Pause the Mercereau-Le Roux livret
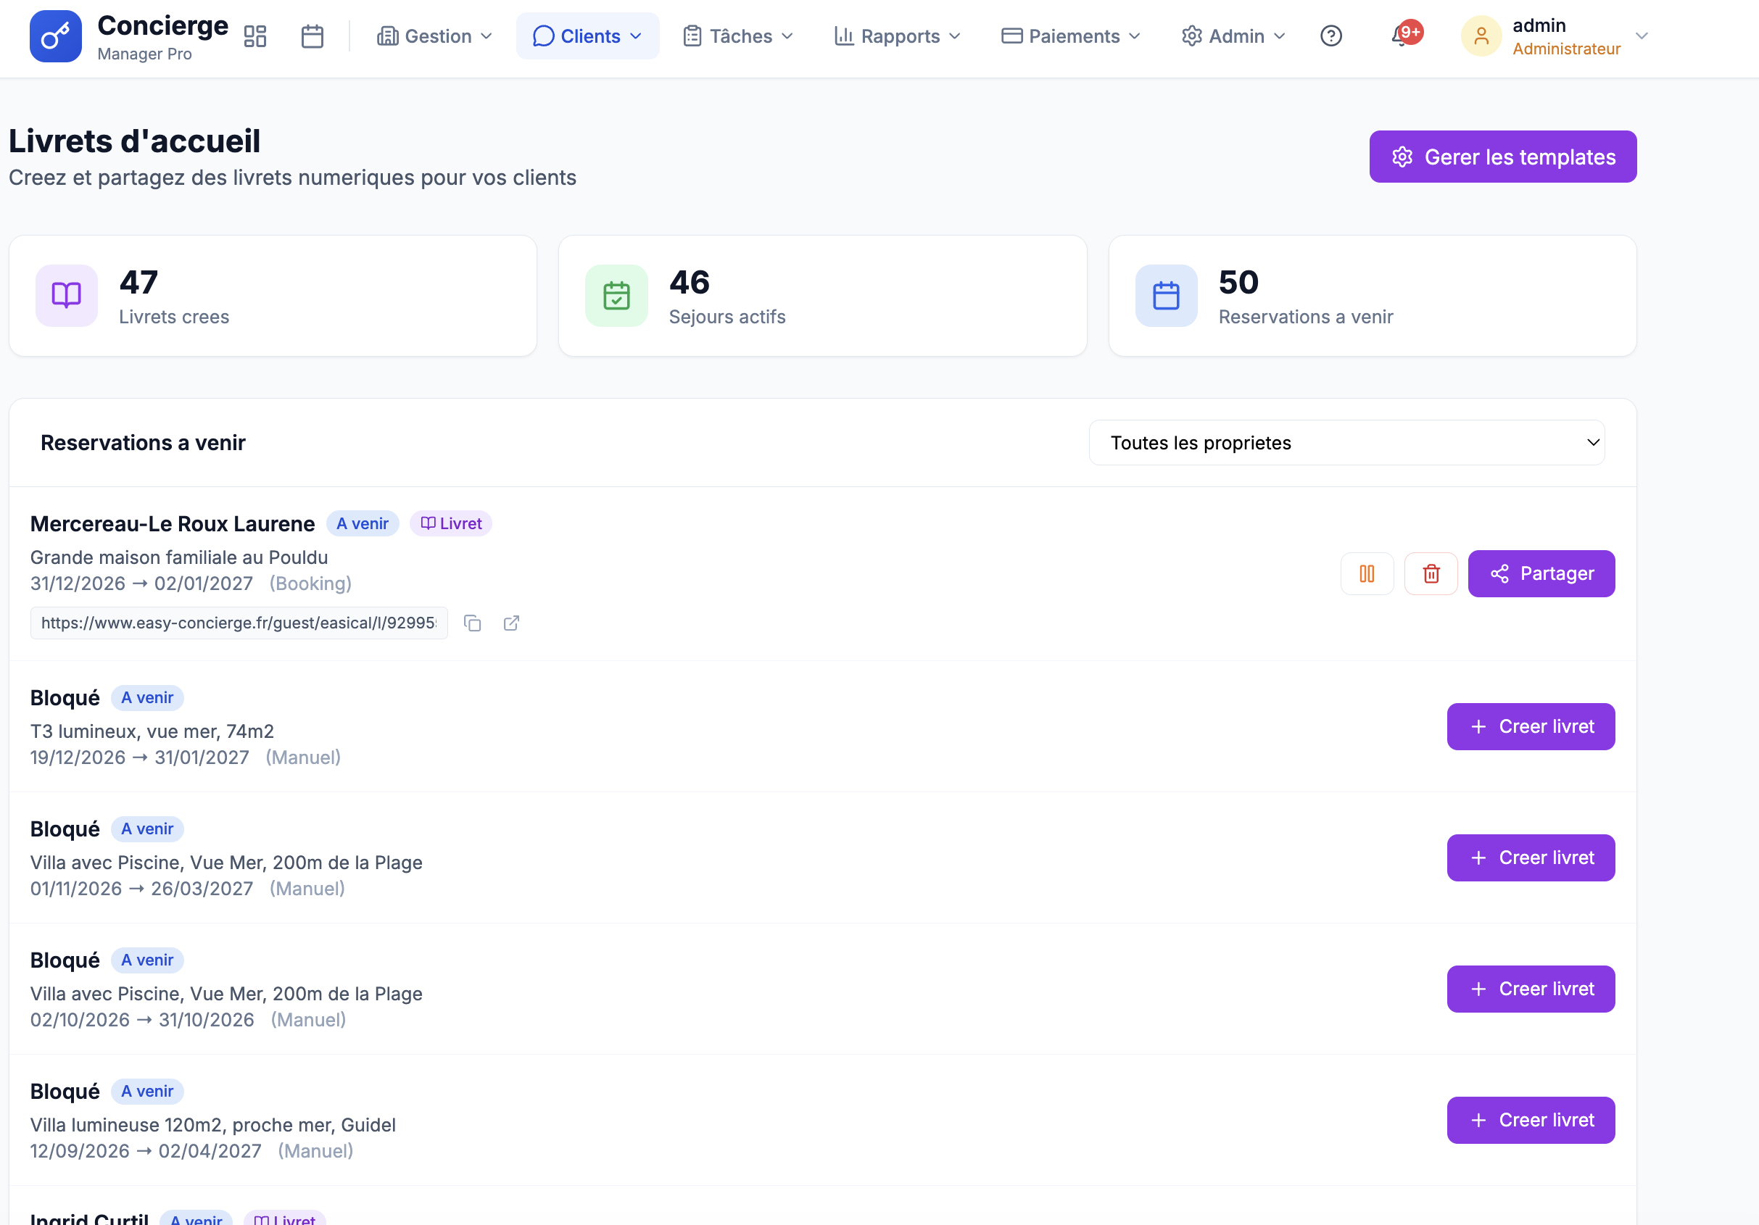1759x1225 pixels. pyautogui.click(x=1367, y=573)
